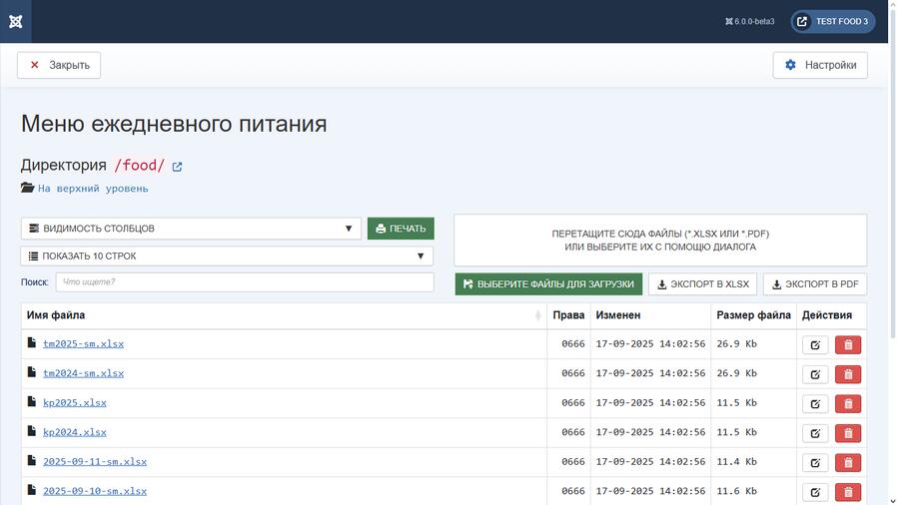Image resolution: width=898 pixels, height=505 pixels.
Task: Edit the 2025-09-10-sm.xlsx file with its edit icon
Action: click(x=815, y=492)
